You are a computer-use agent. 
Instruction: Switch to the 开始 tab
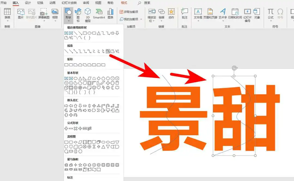point(3,3)
